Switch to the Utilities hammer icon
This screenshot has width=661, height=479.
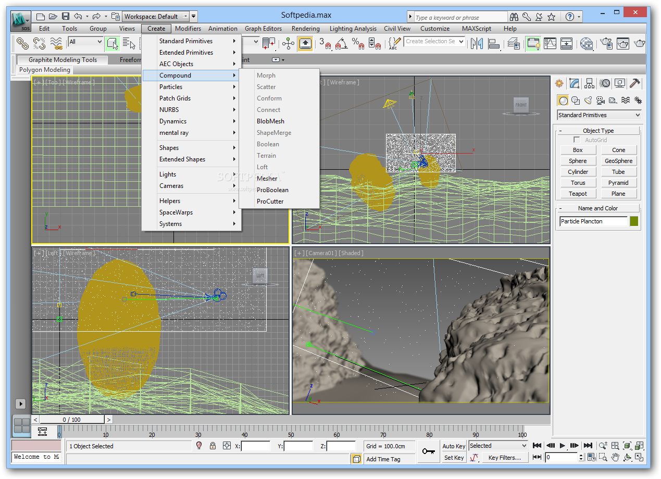pos(634,83)
